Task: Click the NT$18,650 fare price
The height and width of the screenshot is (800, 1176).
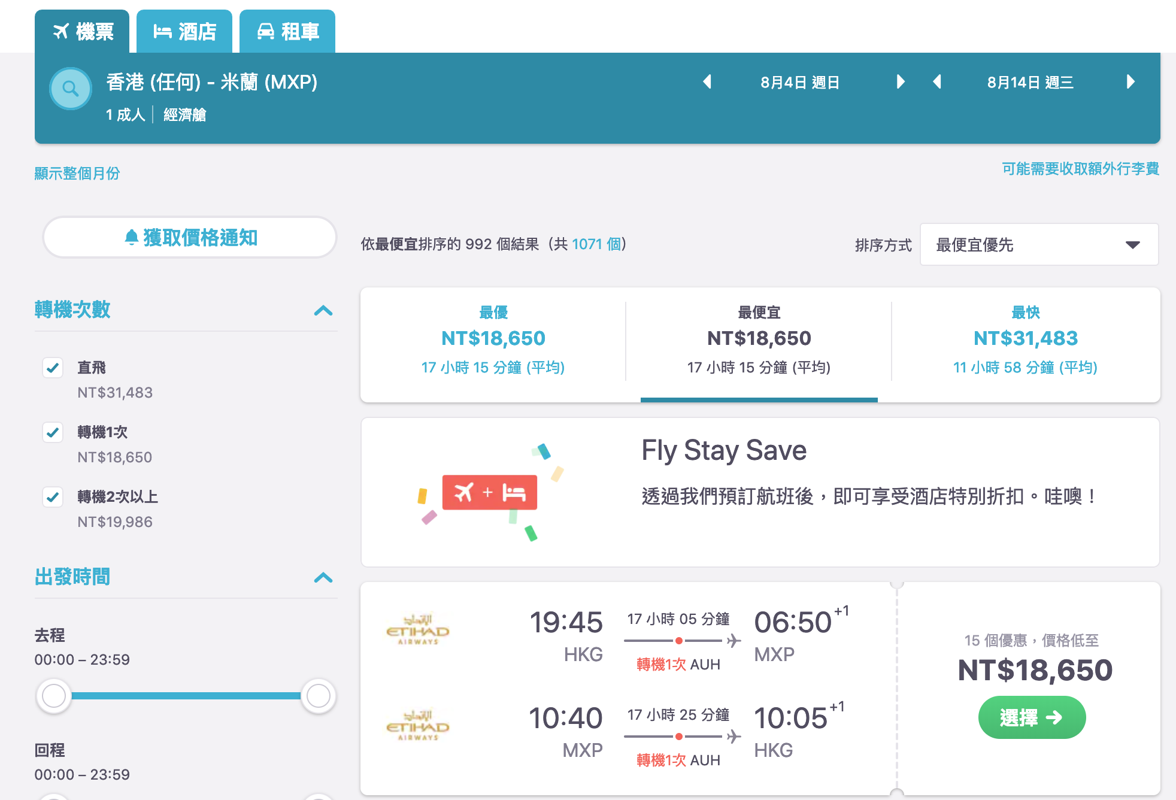Action: click(x=1035, y=670)
